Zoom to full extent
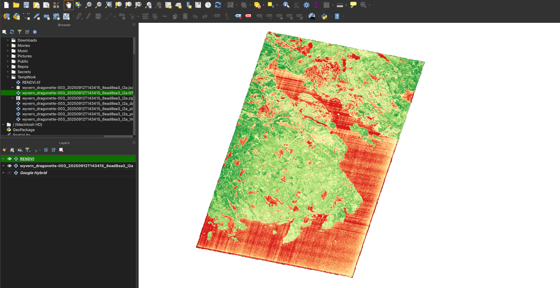The width and height of the screenshot is (560, 288). click(108, 5)
